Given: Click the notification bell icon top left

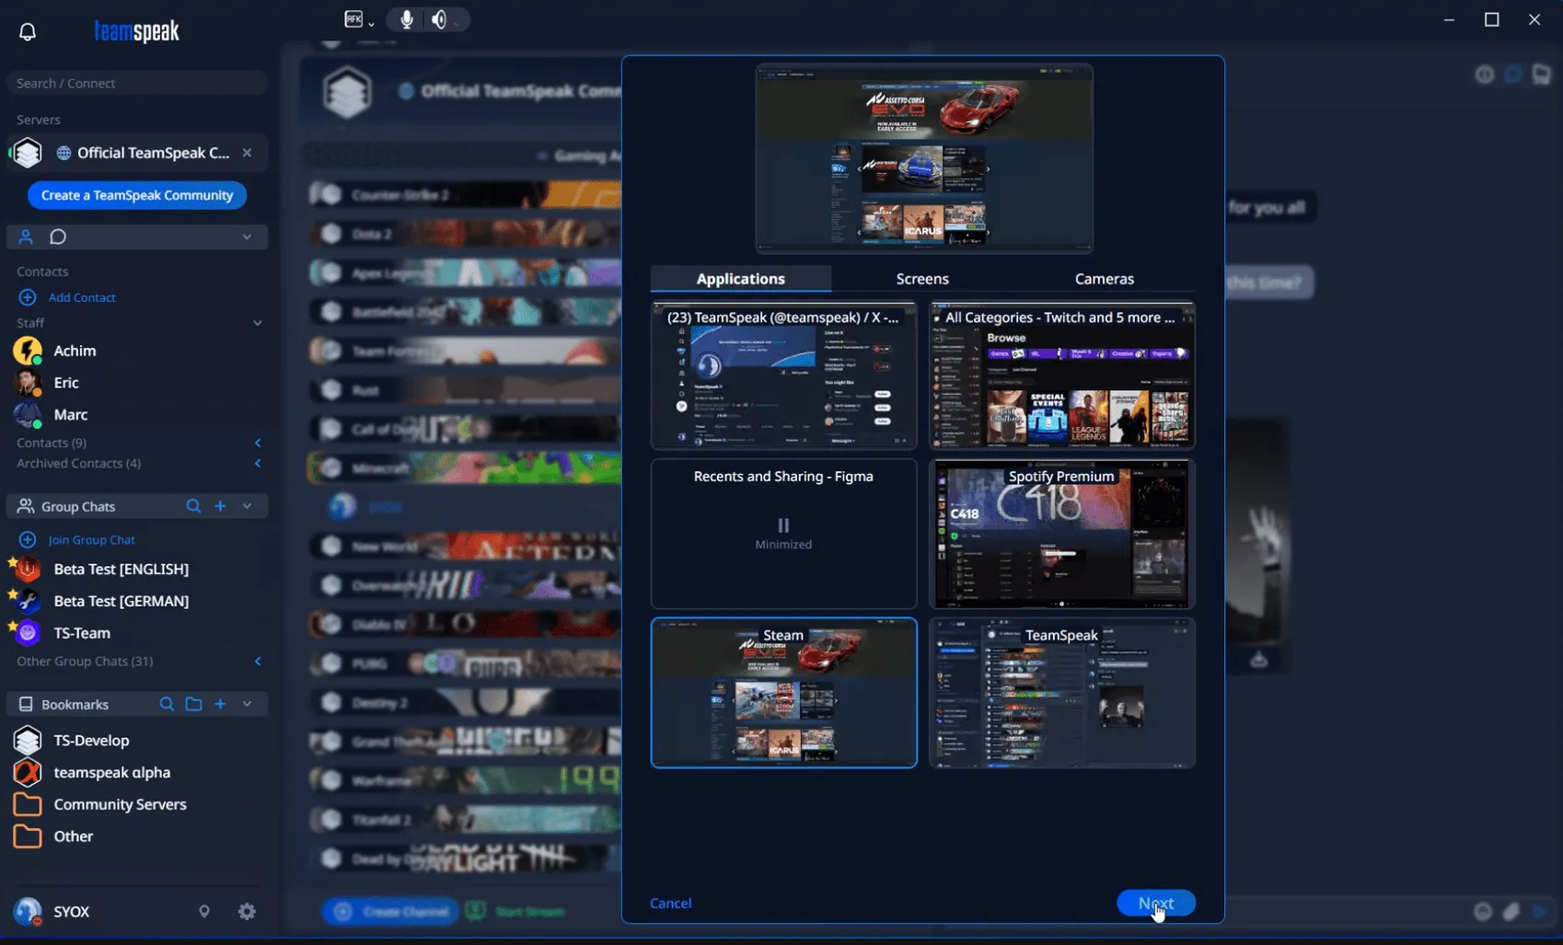Looking at the screenshot, I should pos(27,30).
